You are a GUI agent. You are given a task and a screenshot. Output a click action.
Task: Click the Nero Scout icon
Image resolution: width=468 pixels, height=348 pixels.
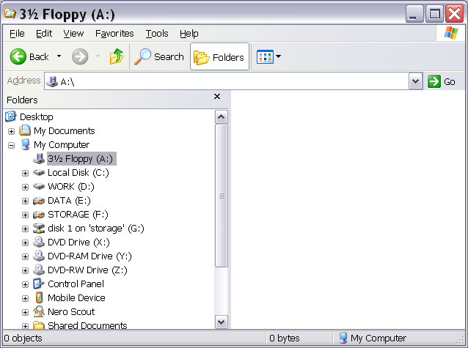click(x=39, y=311)
